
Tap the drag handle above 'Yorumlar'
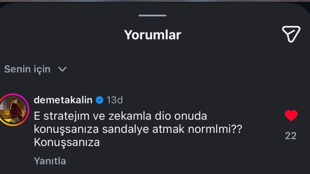[x=152, y=15]
